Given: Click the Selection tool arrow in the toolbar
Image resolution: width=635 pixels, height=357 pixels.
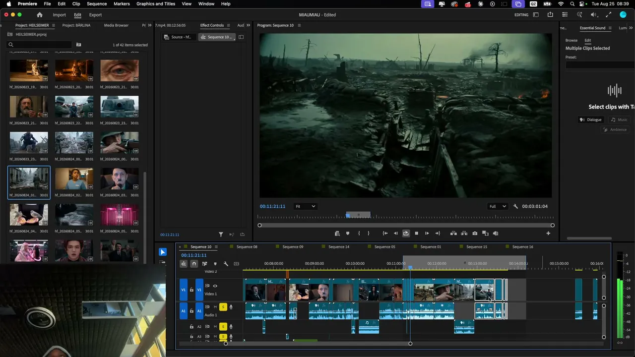Looking at the screenshot, I should [x=163, y=252].
